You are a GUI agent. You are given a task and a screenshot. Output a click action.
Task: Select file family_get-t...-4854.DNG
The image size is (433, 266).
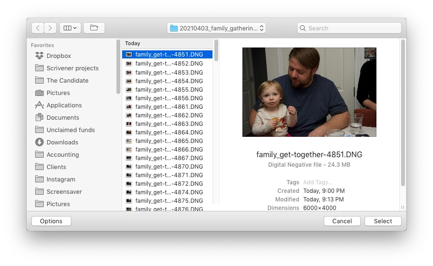pos(167,81)
